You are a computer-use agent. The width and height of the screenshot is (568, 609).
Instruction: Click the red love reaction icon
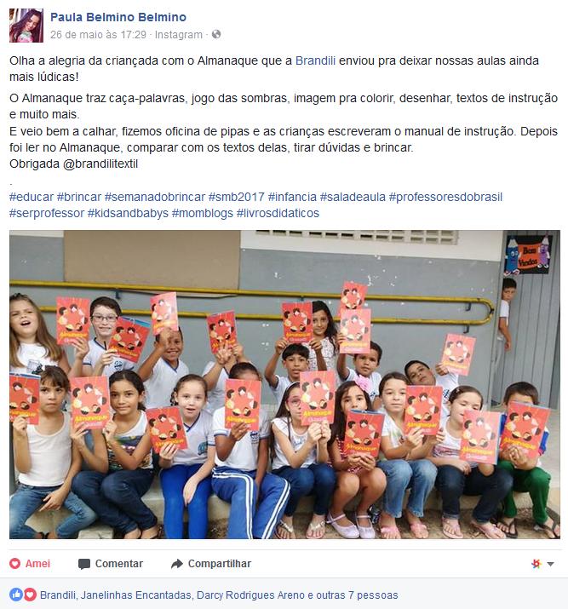click(30, 595)
